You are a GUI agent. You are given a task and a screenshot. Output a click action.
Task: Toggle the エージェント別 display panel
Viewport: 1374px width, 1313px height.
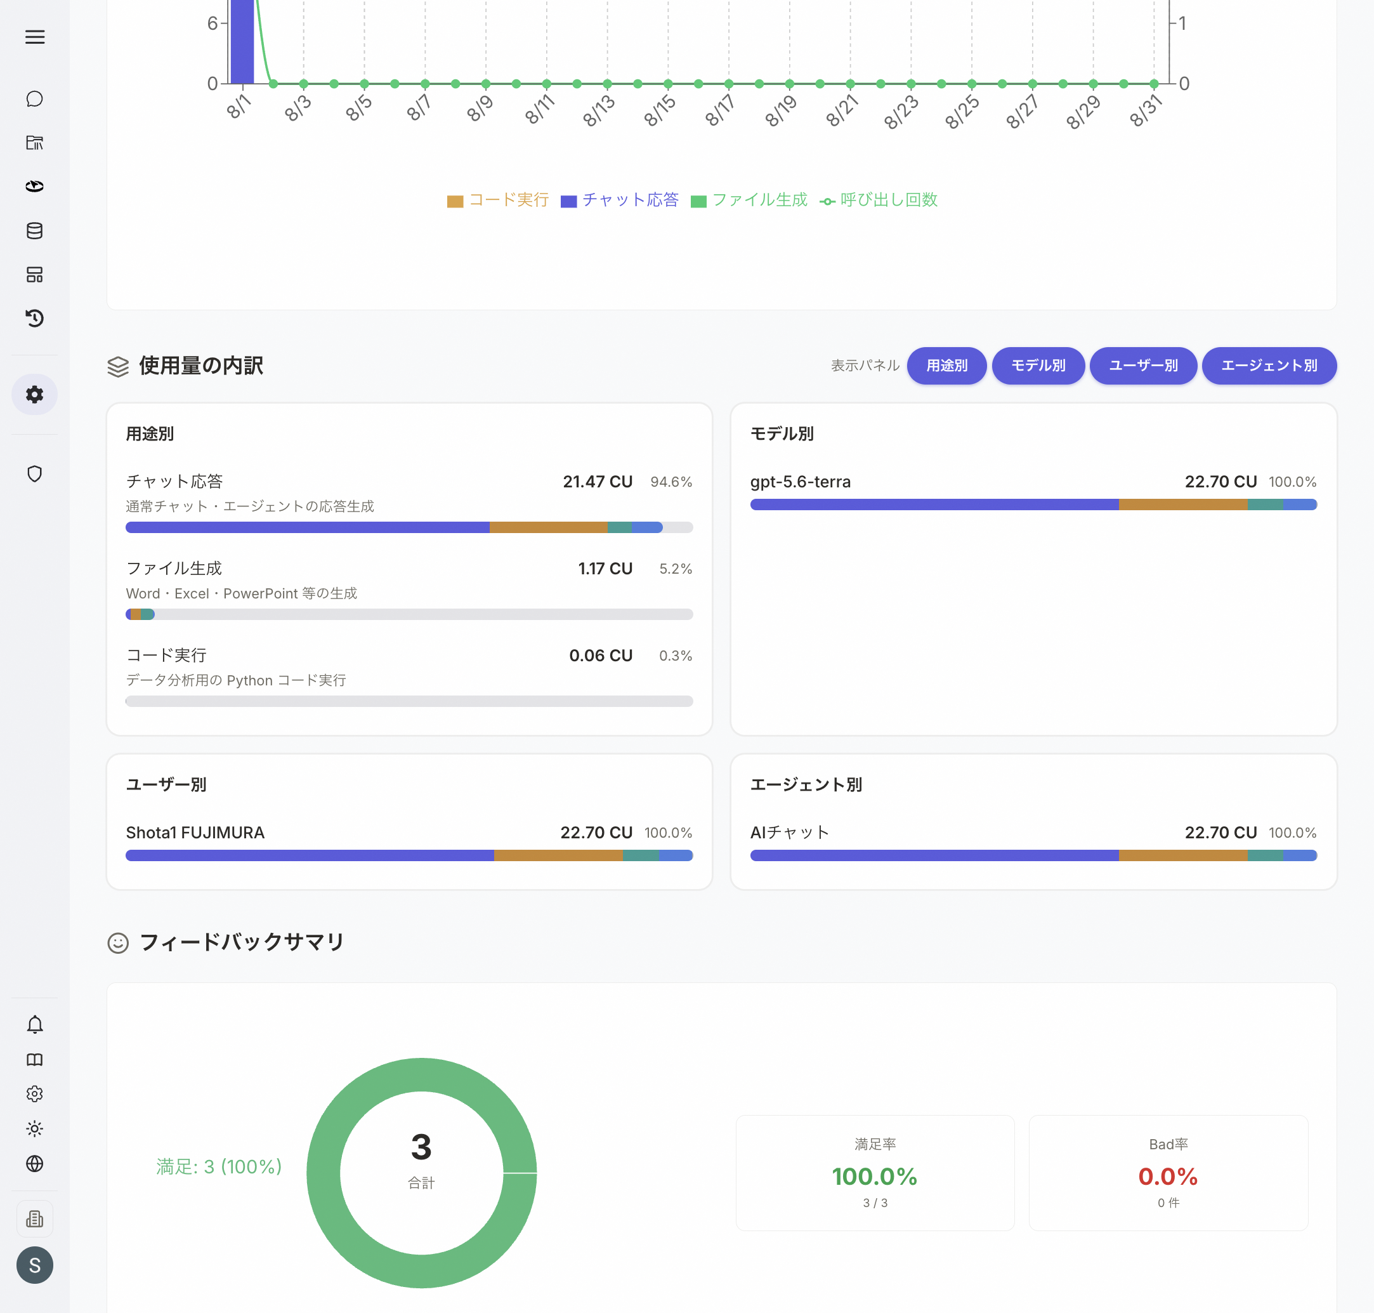point(1269,366)
